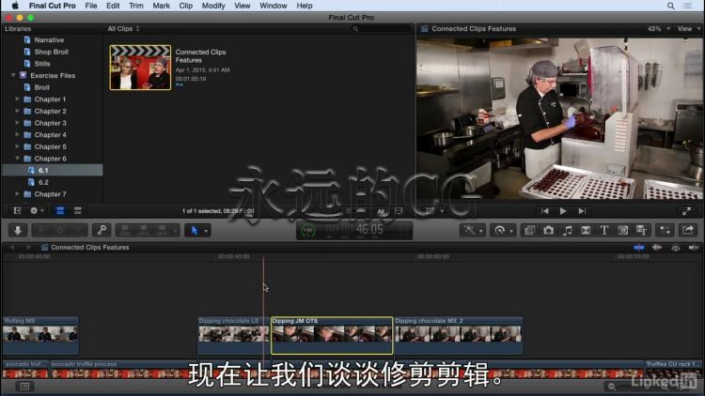
Task: Select the Rolling MS timeline clip
Action: click(40, 335)
